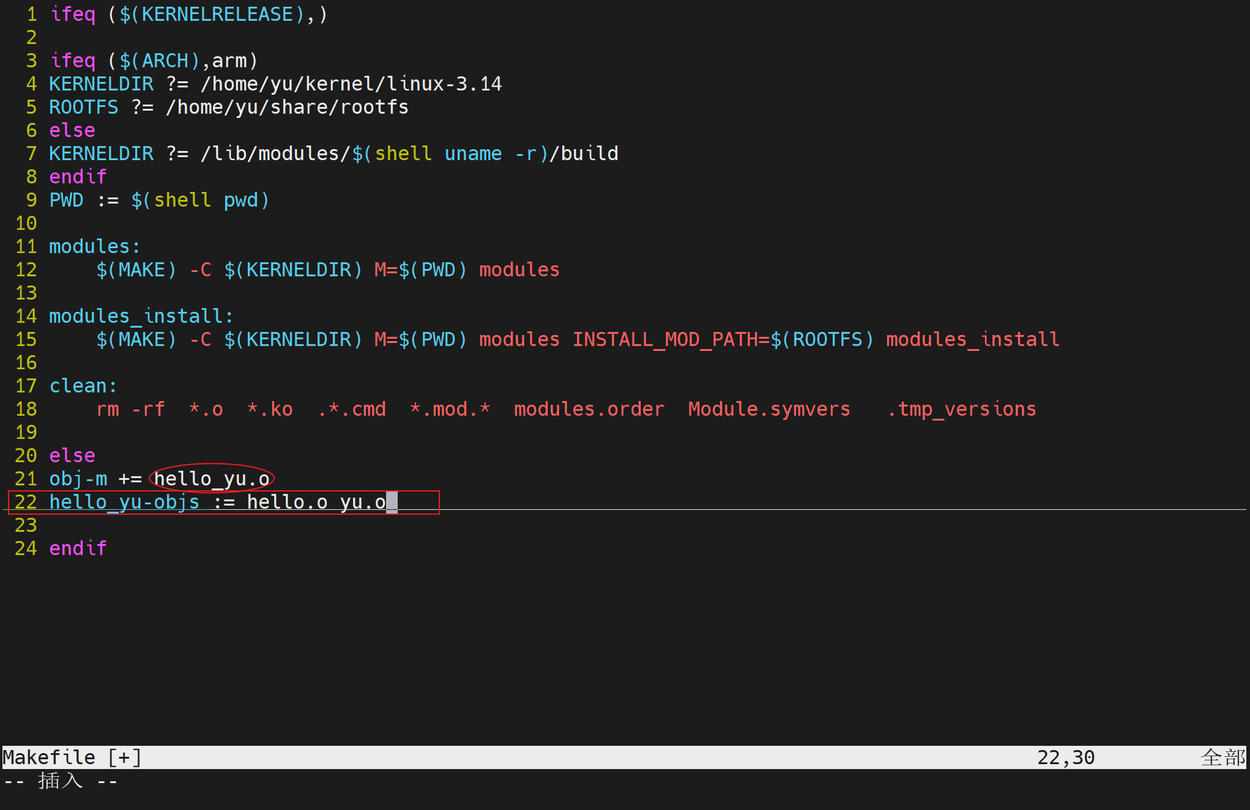This screenshot has height=810, width=1250.
Task: Click the final endif on line 24
Action: (x=78, y=548)
